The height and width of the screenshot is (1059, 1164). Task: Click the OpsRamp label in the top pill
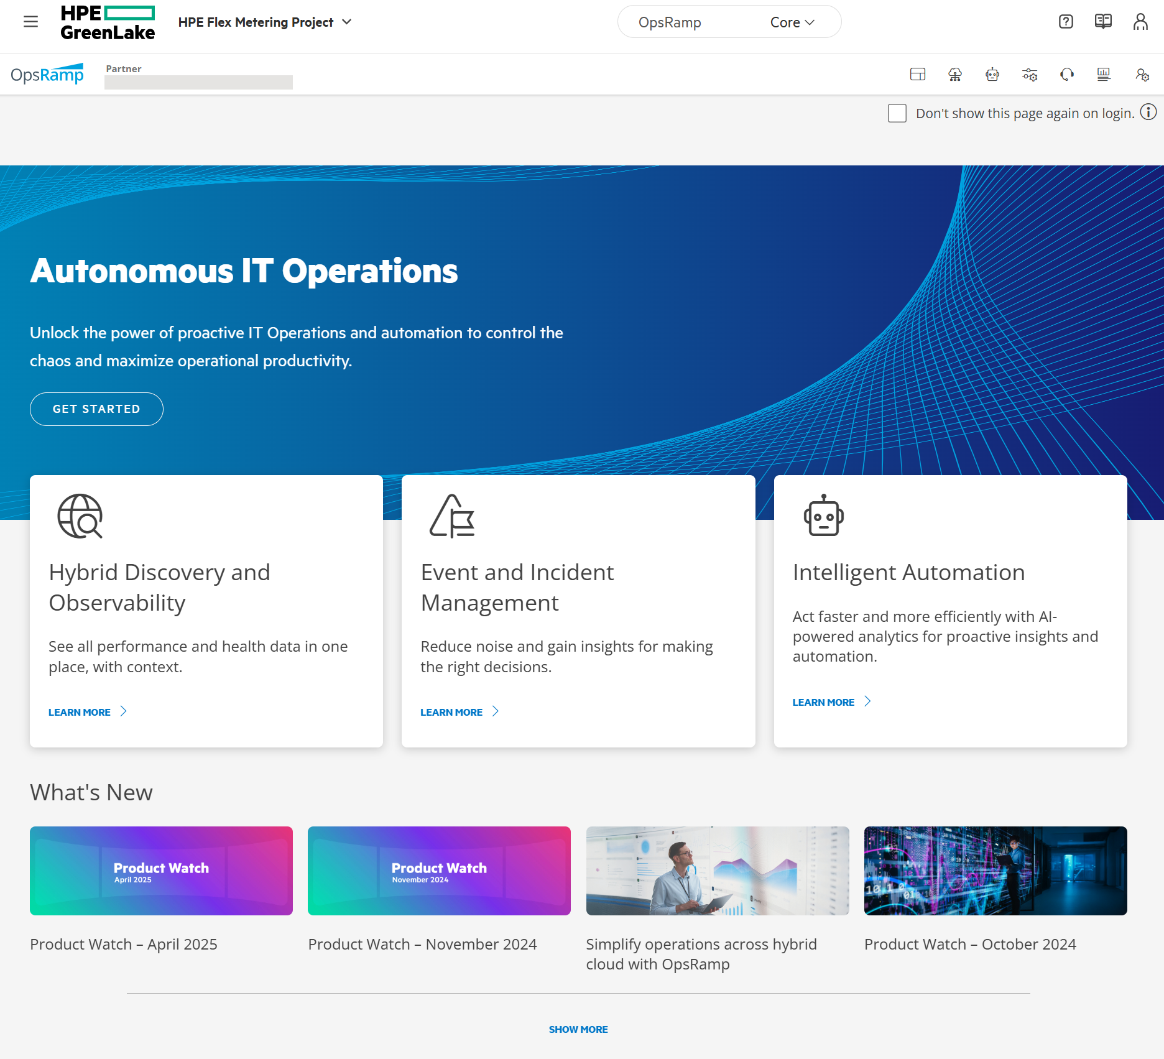click(x=670, y=22)
